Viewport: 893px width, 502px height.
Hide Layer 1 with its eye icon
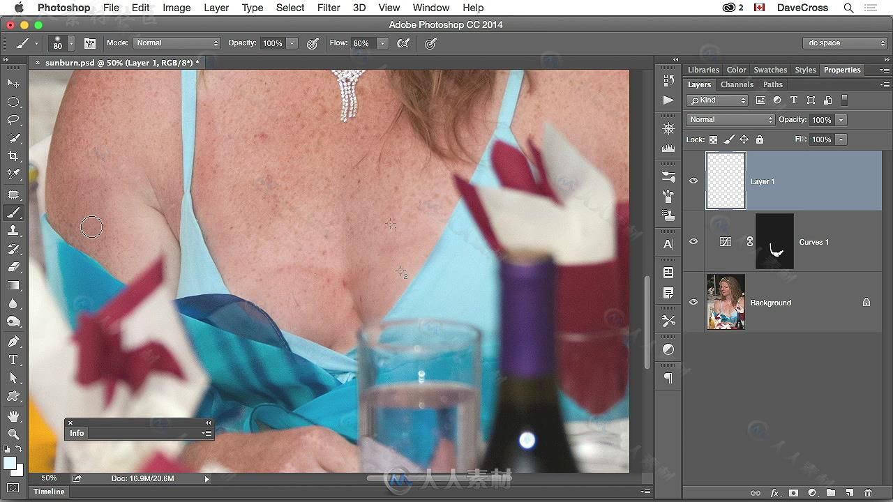[x=693, y=181]
